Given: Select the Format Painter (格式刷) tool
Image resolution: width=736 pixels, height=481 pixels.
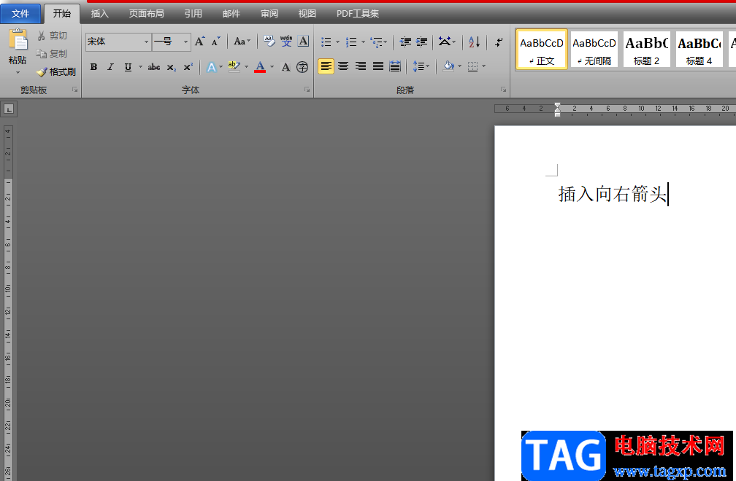Looking at the screenshot, I should click(x=55, y=71).
